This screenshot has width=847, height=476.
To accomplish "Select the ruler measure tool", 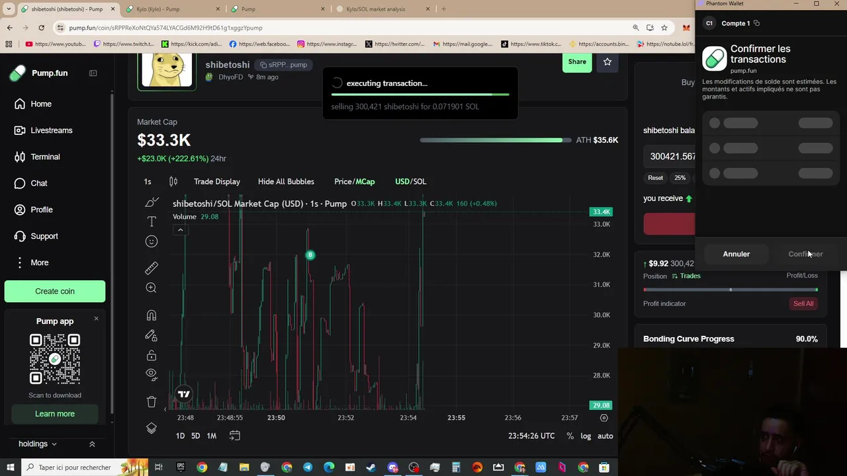I will [x=152, y=268].
